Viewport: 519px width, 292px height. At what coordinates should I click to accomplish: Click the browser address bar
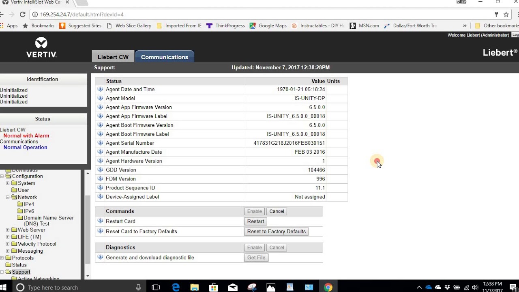point(259,15)
